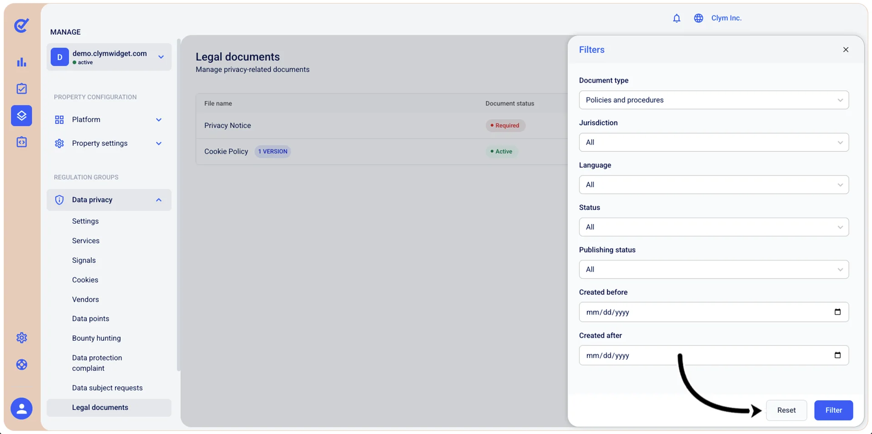Open the Signals menu item
872x434 pixels.
pyautogui.click(x=84, y=260)
